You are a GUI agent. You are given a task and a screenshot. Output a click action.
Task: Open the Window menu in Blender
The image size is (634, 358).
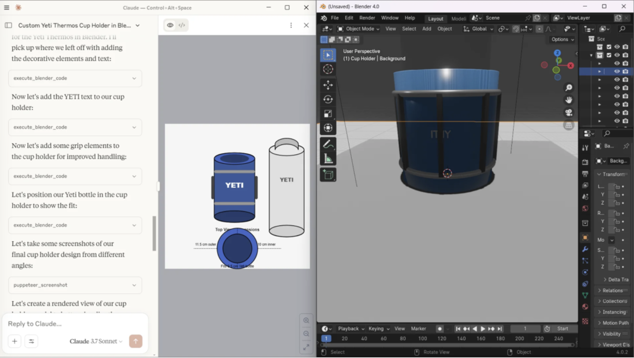click(x=389, y=18)
